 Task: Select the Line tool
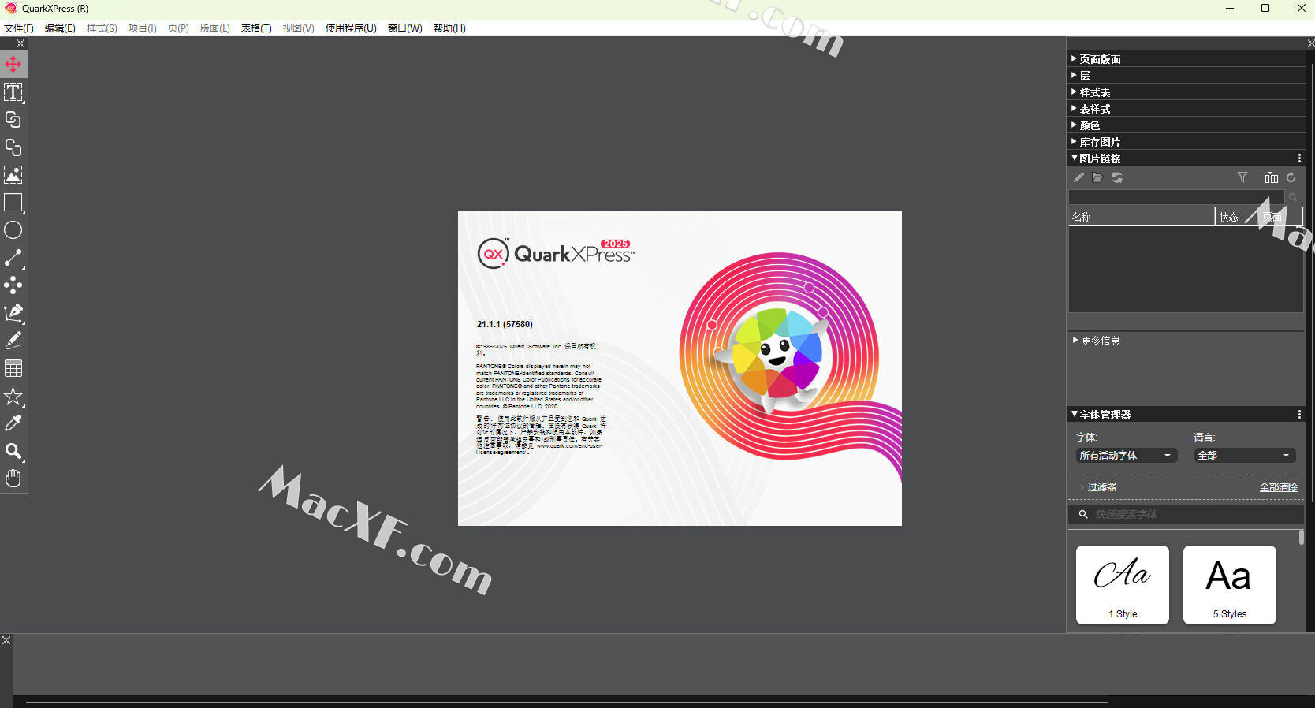pyautogui.click(x=13, y=258)
